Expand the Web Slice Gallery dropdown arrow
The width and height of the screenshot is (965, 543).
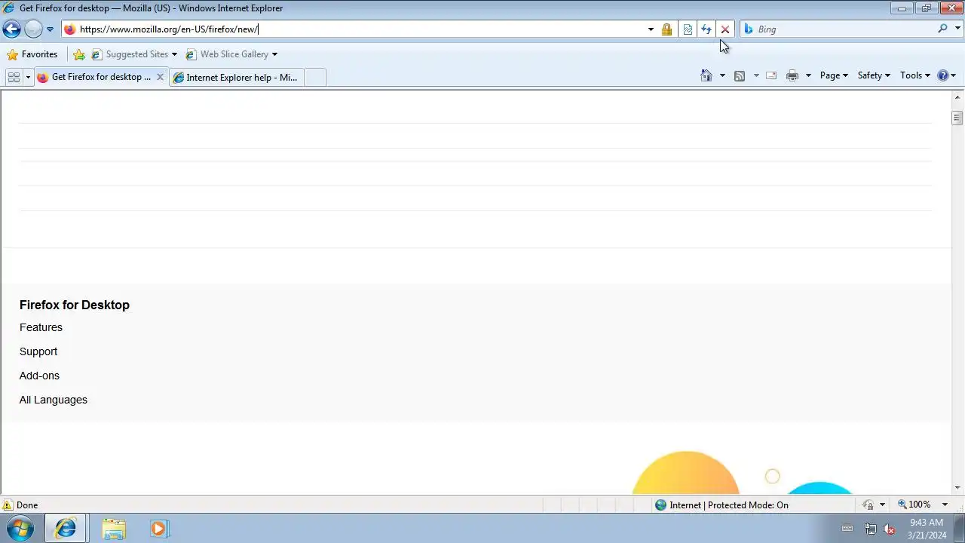[274, 54]
